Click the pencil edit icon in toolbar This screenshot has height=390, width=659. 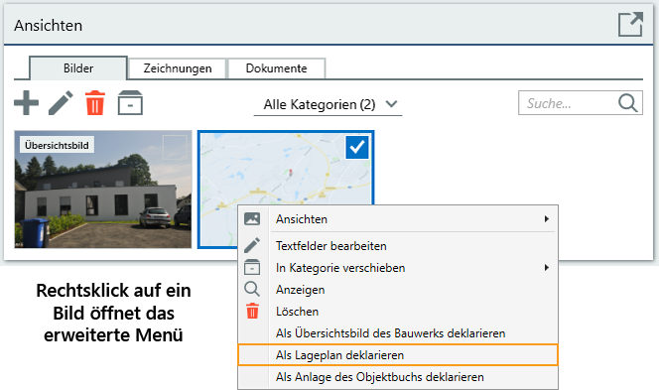coord(61,102)
